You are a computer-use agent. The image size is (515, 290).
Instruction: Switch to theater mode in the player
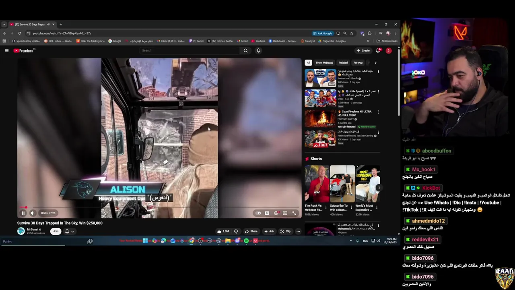click(x=285, y=213)
